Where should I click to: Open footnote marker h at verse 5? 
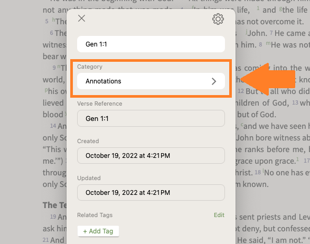click(x=53, y=20)
